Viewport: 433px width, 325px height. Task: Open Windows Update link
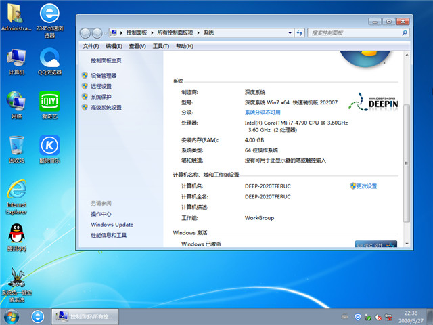[x=112, y=225]
